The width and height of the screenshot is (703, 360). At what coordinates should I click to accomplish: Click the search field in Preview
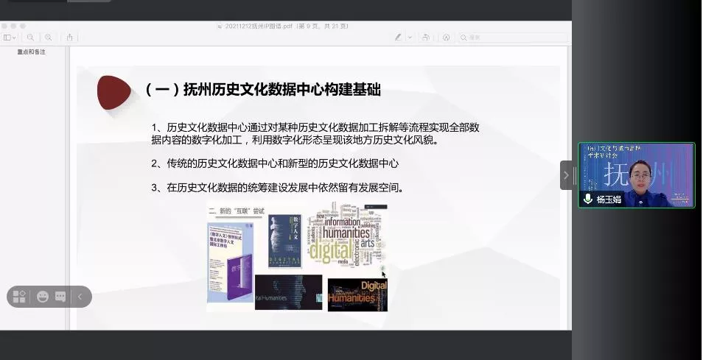[x=512, y=38]
